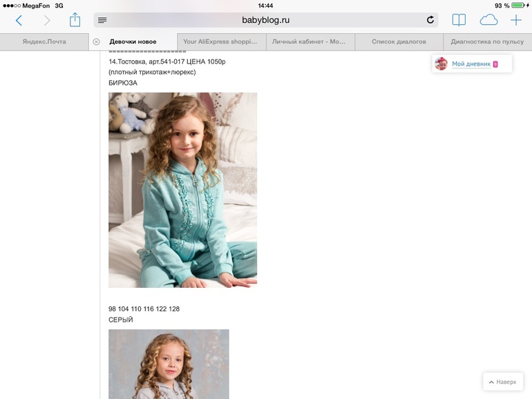Open the Мой дневник link
The height and width of the screenshot is (399, 532).
tap(471, 64)
